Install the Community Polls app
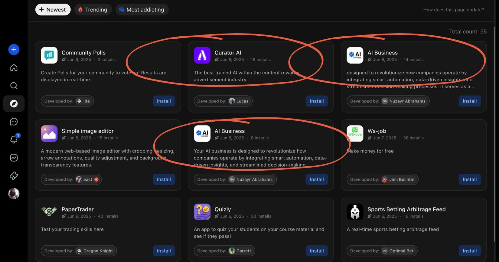This screenshot has height=262, width=499. point(164,101)
